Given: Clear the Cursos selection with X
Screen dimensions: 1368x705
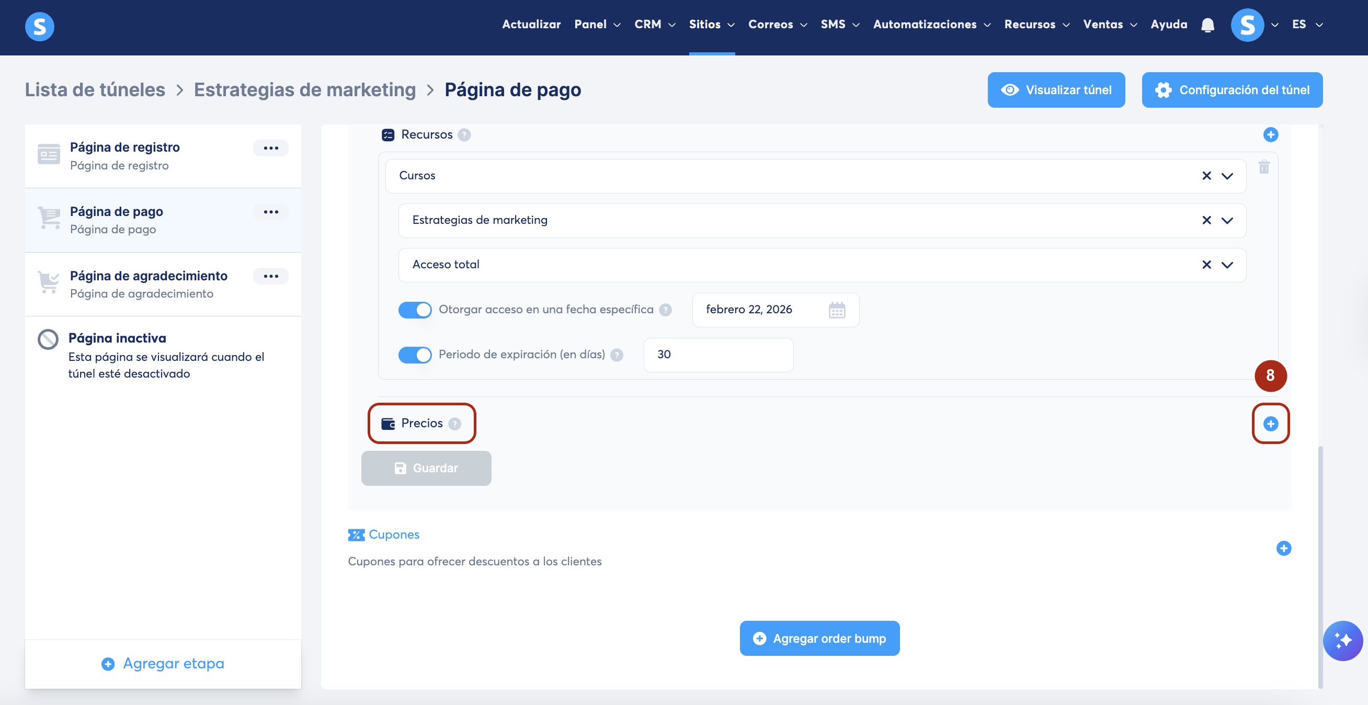Looking at the screenshot, I should [1206, 176].
